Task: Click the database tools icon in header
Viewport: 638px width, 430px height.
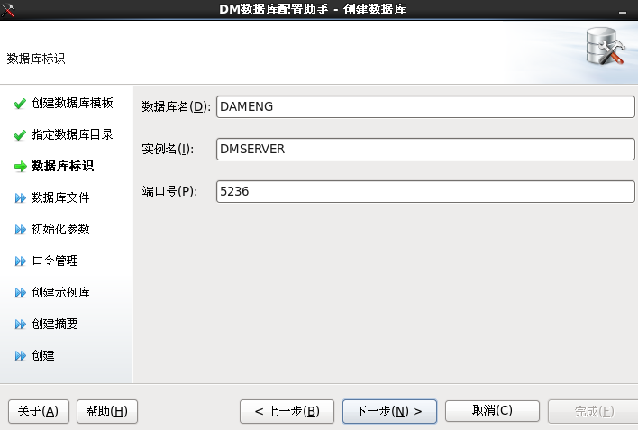Action: (x=605, y=46)
